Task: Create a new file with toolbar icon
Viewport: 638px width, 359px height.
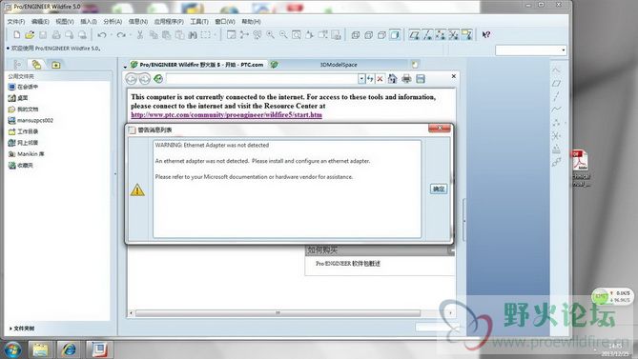Action: (16, 35)
